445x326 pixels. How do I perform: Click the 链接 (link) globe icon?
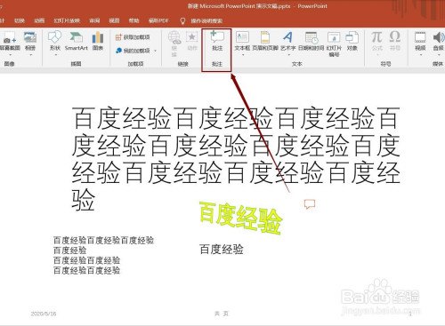pyautogui.click(x=174, y=38)
